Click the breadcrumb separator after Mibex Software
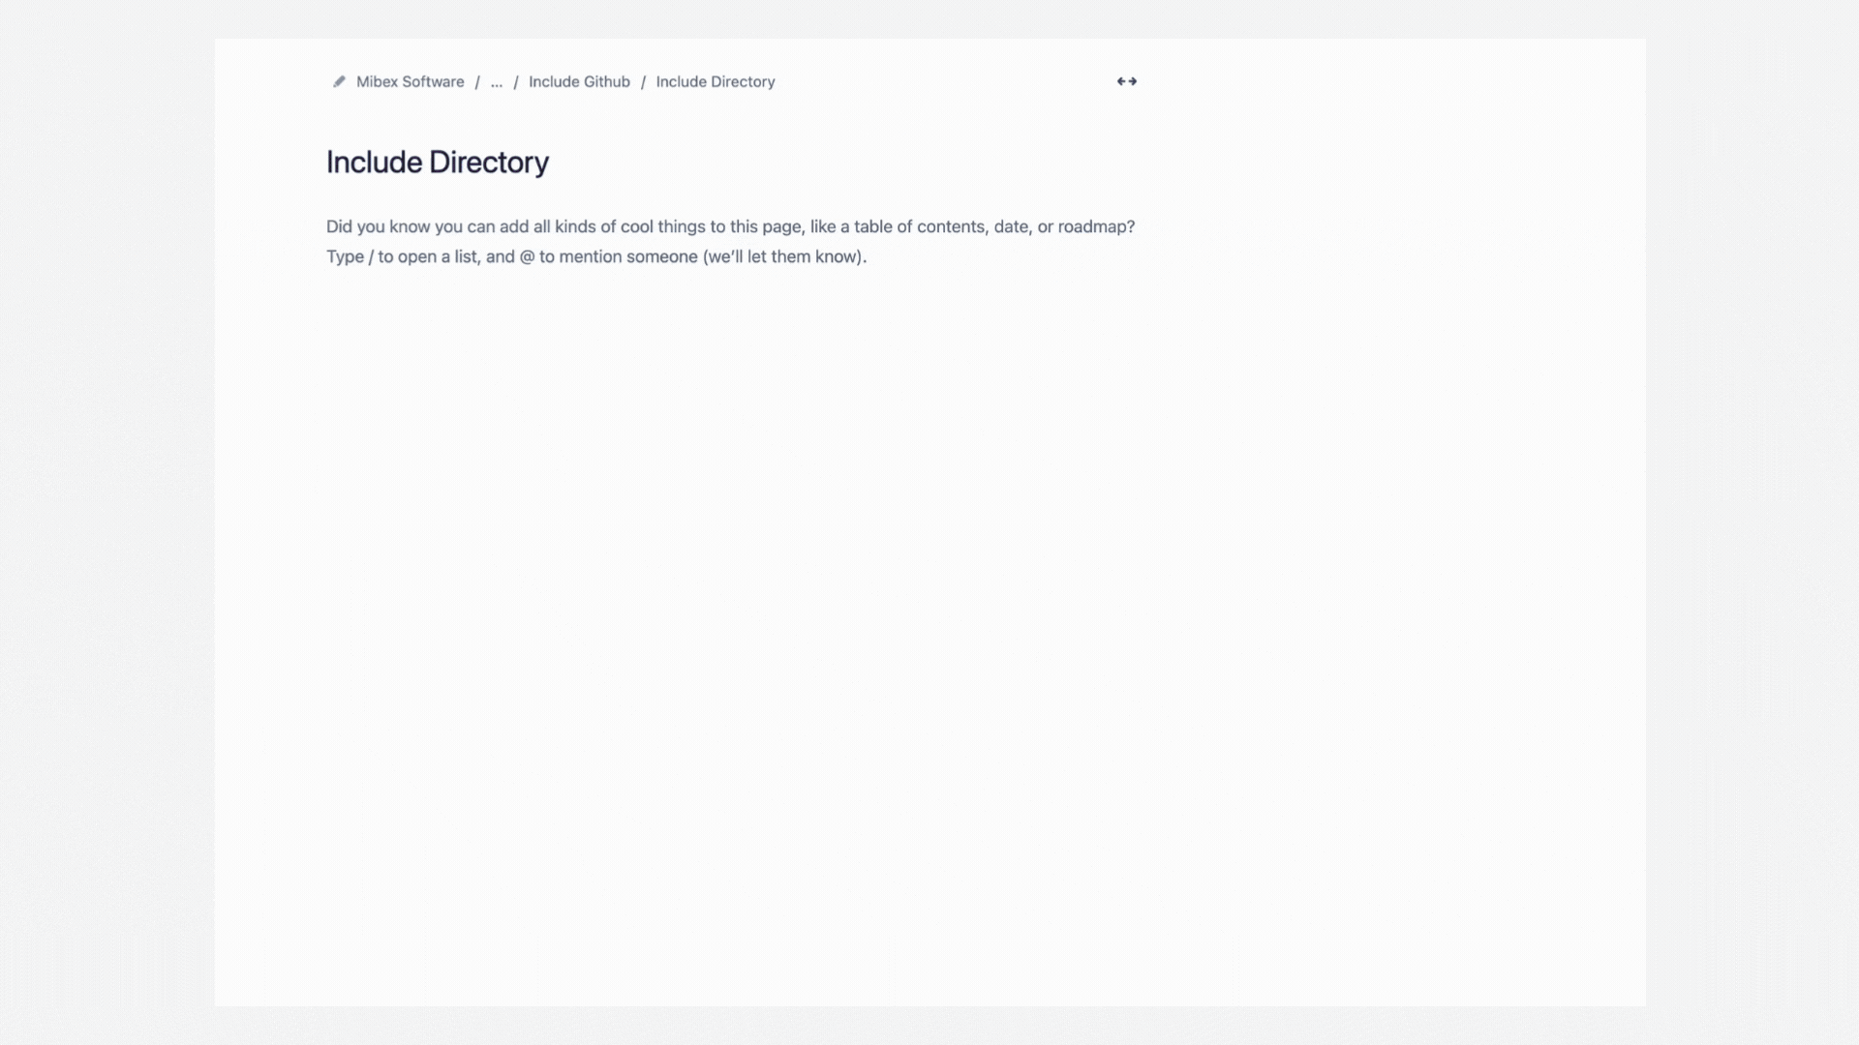Screen dimensions: 1859x1045 click(477, 81)
